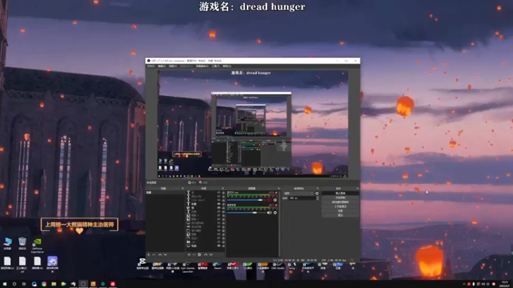Undock the Audio Mixer panel via its header icon

coord(278,188)
